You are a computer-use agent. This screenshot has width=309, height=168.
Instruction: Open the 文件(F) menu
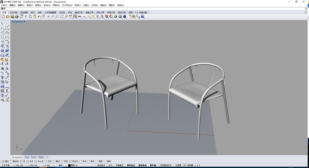(x=4, y=5)
